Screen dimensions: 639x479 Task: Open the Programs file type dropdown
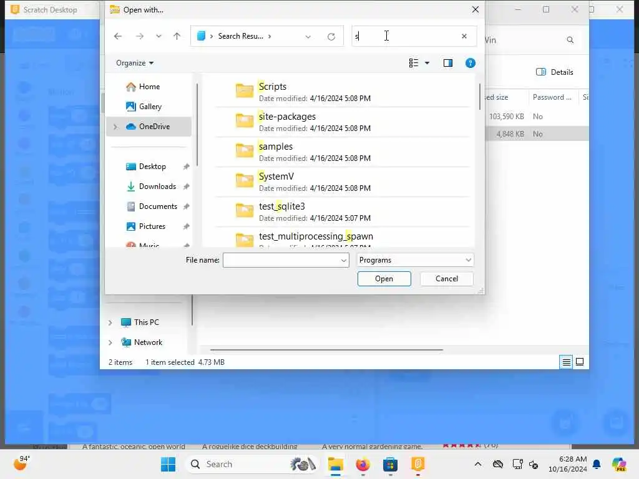click(415, 260)
